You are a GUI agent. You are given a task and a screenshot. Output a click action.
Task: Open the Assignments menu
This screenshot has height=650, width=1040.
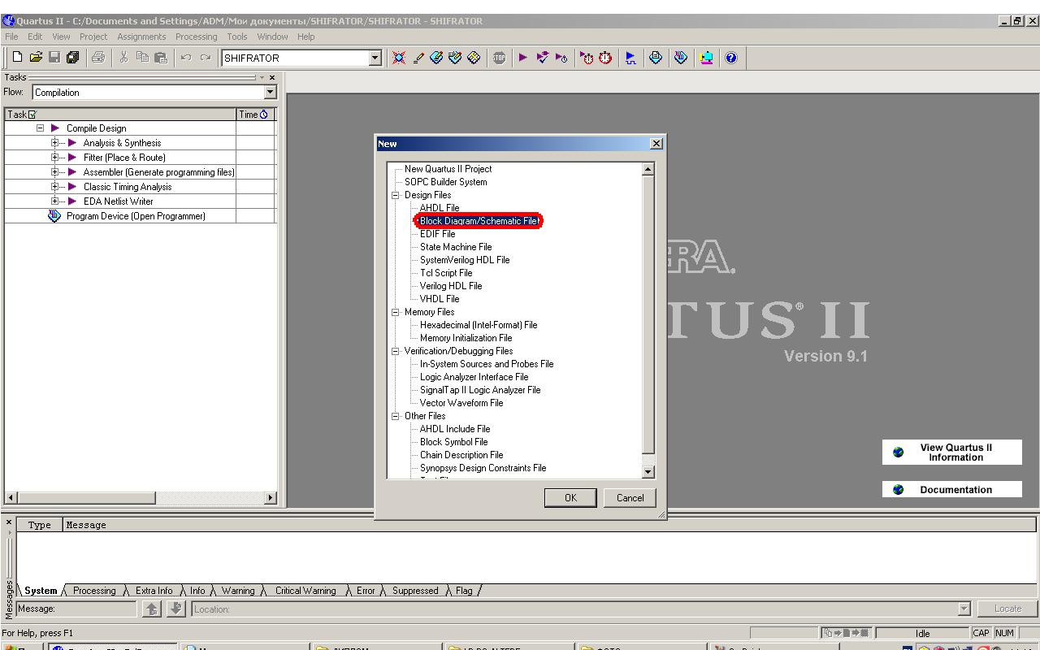141,37
